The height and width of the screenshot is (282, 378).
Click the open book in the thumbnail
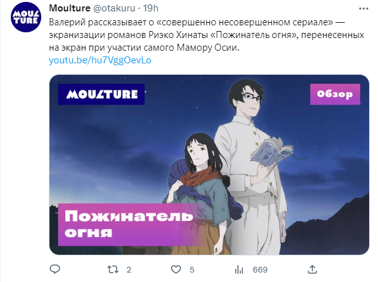272,151
